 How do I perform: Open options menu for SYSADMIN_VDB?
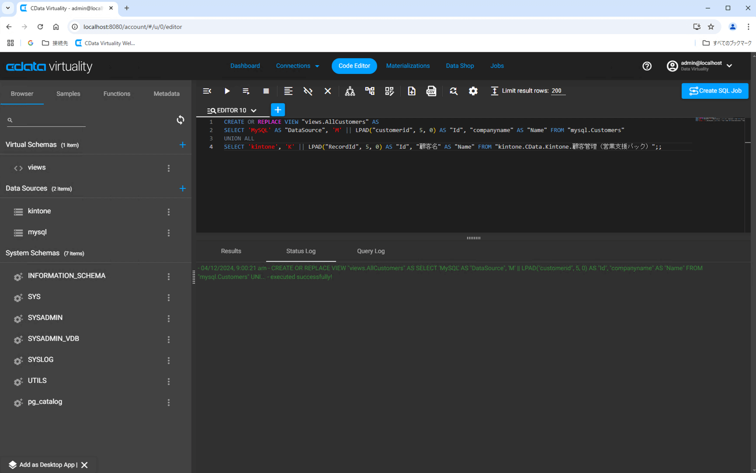coord(169,340)
